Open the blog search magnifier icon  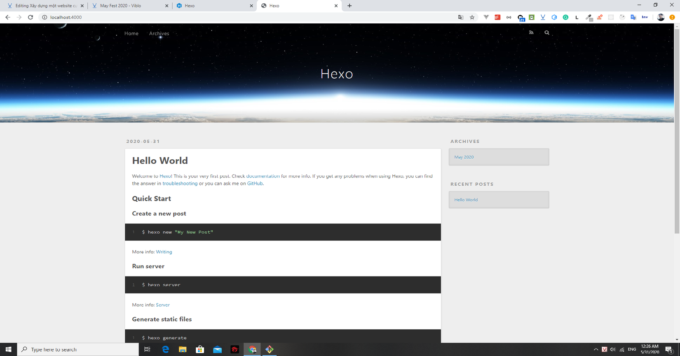pyautogui.click(x=547, y=33)
